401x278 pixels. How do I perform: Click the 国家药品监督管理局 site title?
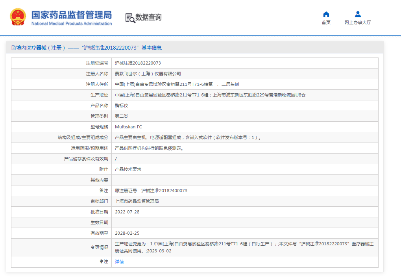coord(72,15)
